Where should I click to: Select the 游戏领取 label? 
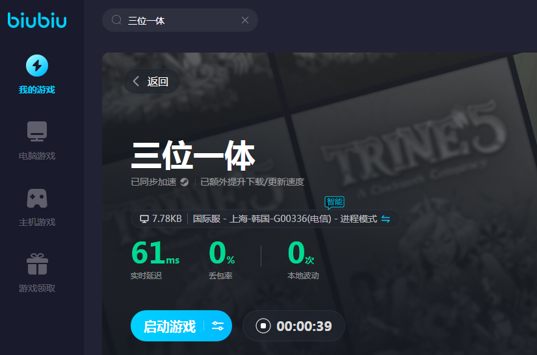tap(37, 288)
